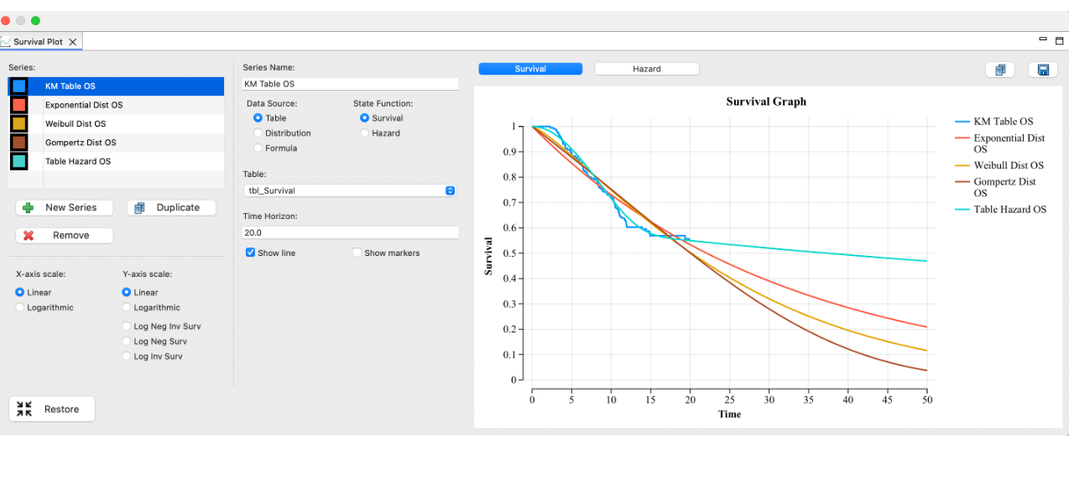Uncheck the Show line checkbox

pos(250,253)
